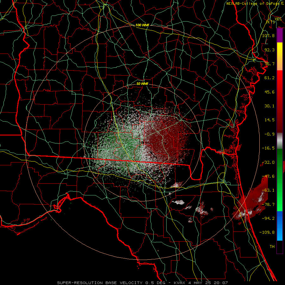Click the -16.5 velocity scale value
Screen dimensions: 285x285
pyautogui.click(x=268, y=148)
